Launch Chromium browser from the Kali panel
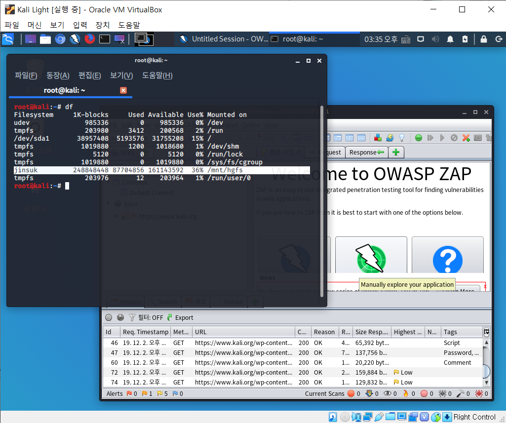The image size is (506, 423). point(60,39)
